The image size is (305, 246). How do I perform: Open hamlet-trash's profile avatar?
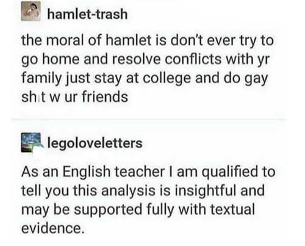(30, 12)
